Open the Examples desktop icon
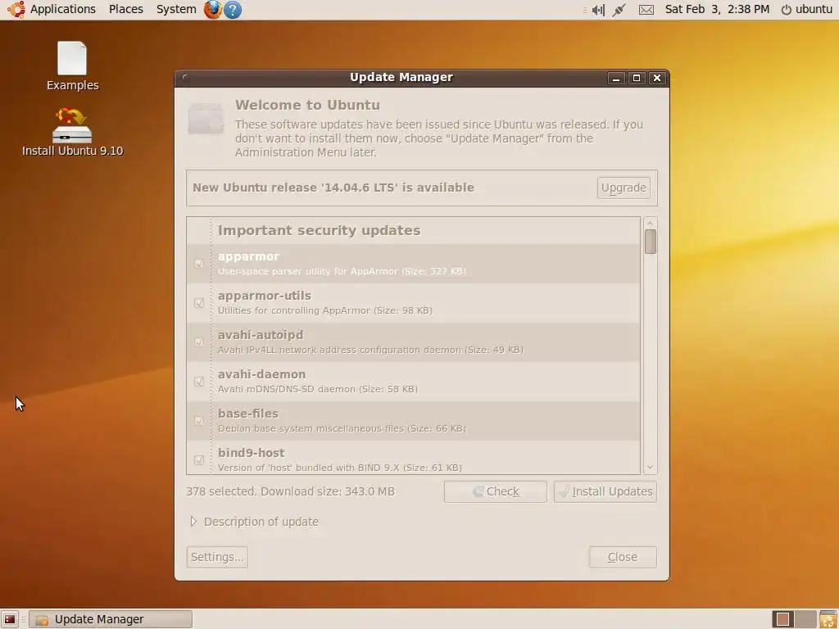The width and height of the screenshot is (839, 629). tap(72, 66)
